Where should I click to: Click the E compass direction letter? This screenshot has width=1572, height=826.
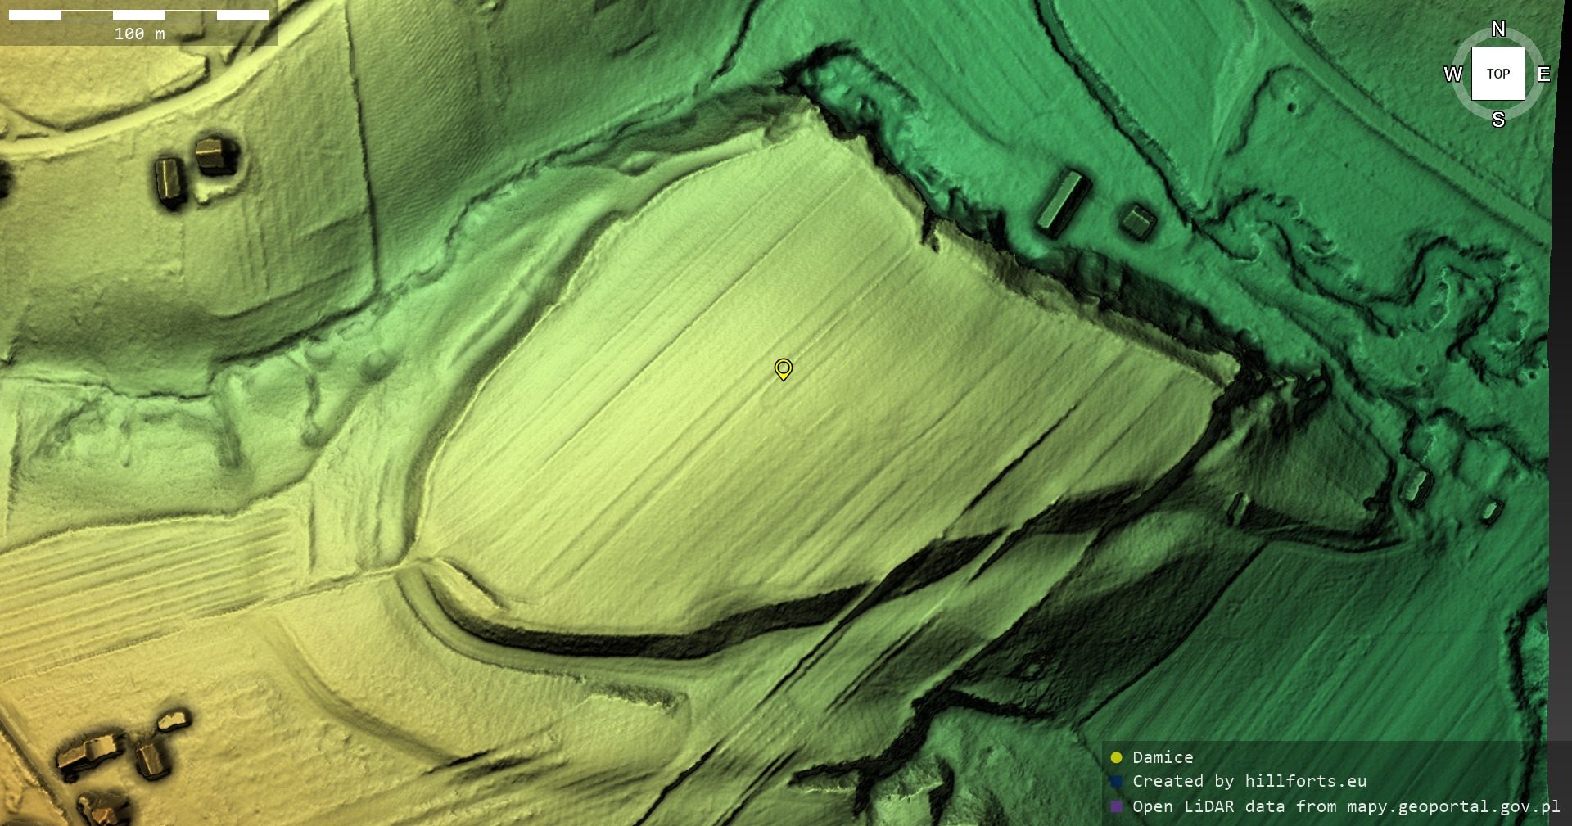coord(1543,74)
